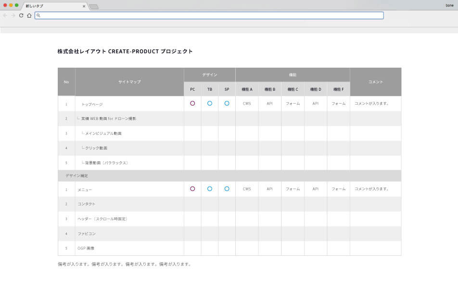Select the メニュー row name
This screenshot has height=286, width=458.
(85, 190)
